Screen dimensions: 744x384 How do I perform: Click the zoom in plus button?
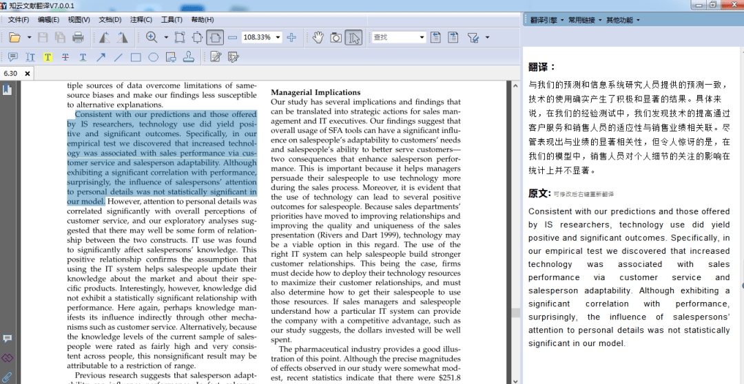(x=292, y=37)
